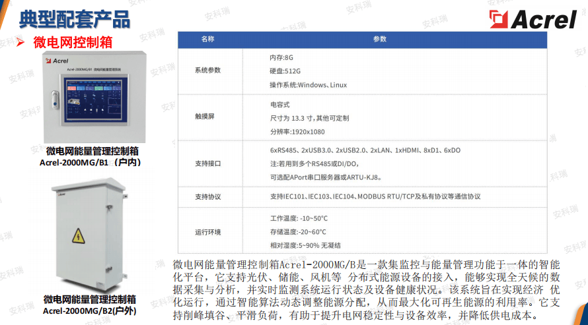This screenshot has height=325, width=588.
Task: Click the 名称 table header
Action: tap(207, 39)
